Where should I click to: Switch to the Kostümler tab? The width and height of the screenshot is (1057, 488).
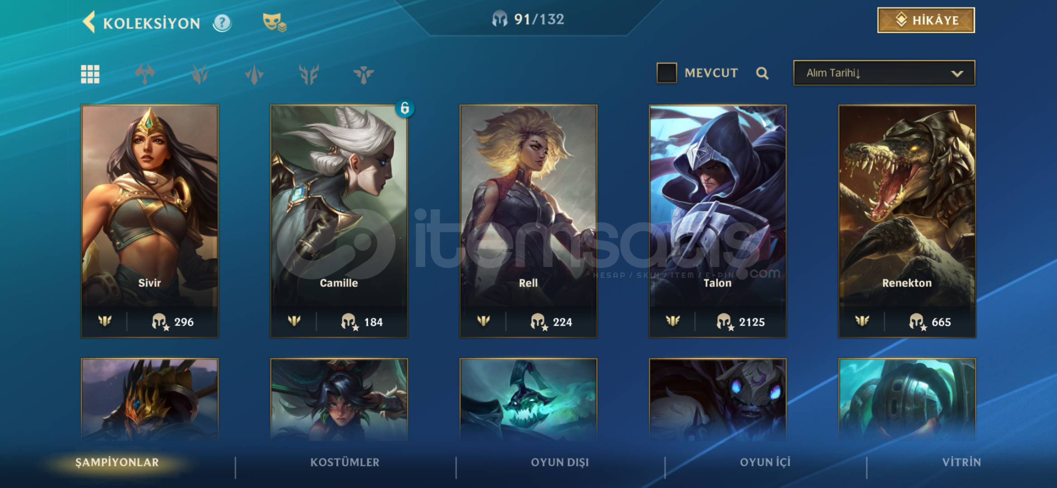click(345, 462)
